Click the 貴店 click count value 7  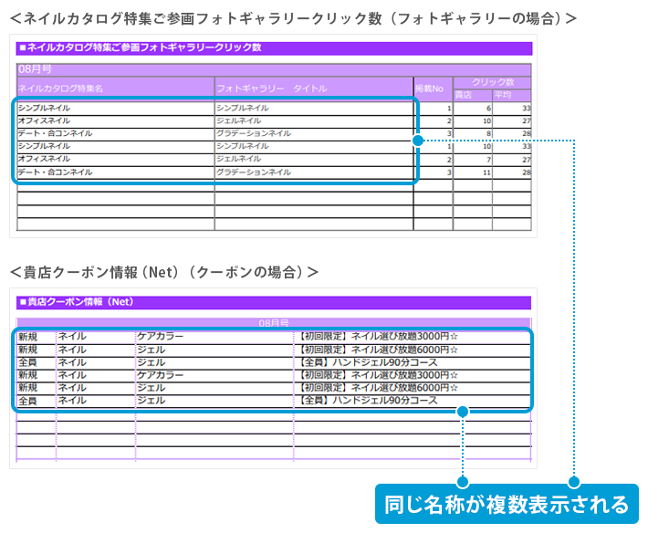(488, 159)
